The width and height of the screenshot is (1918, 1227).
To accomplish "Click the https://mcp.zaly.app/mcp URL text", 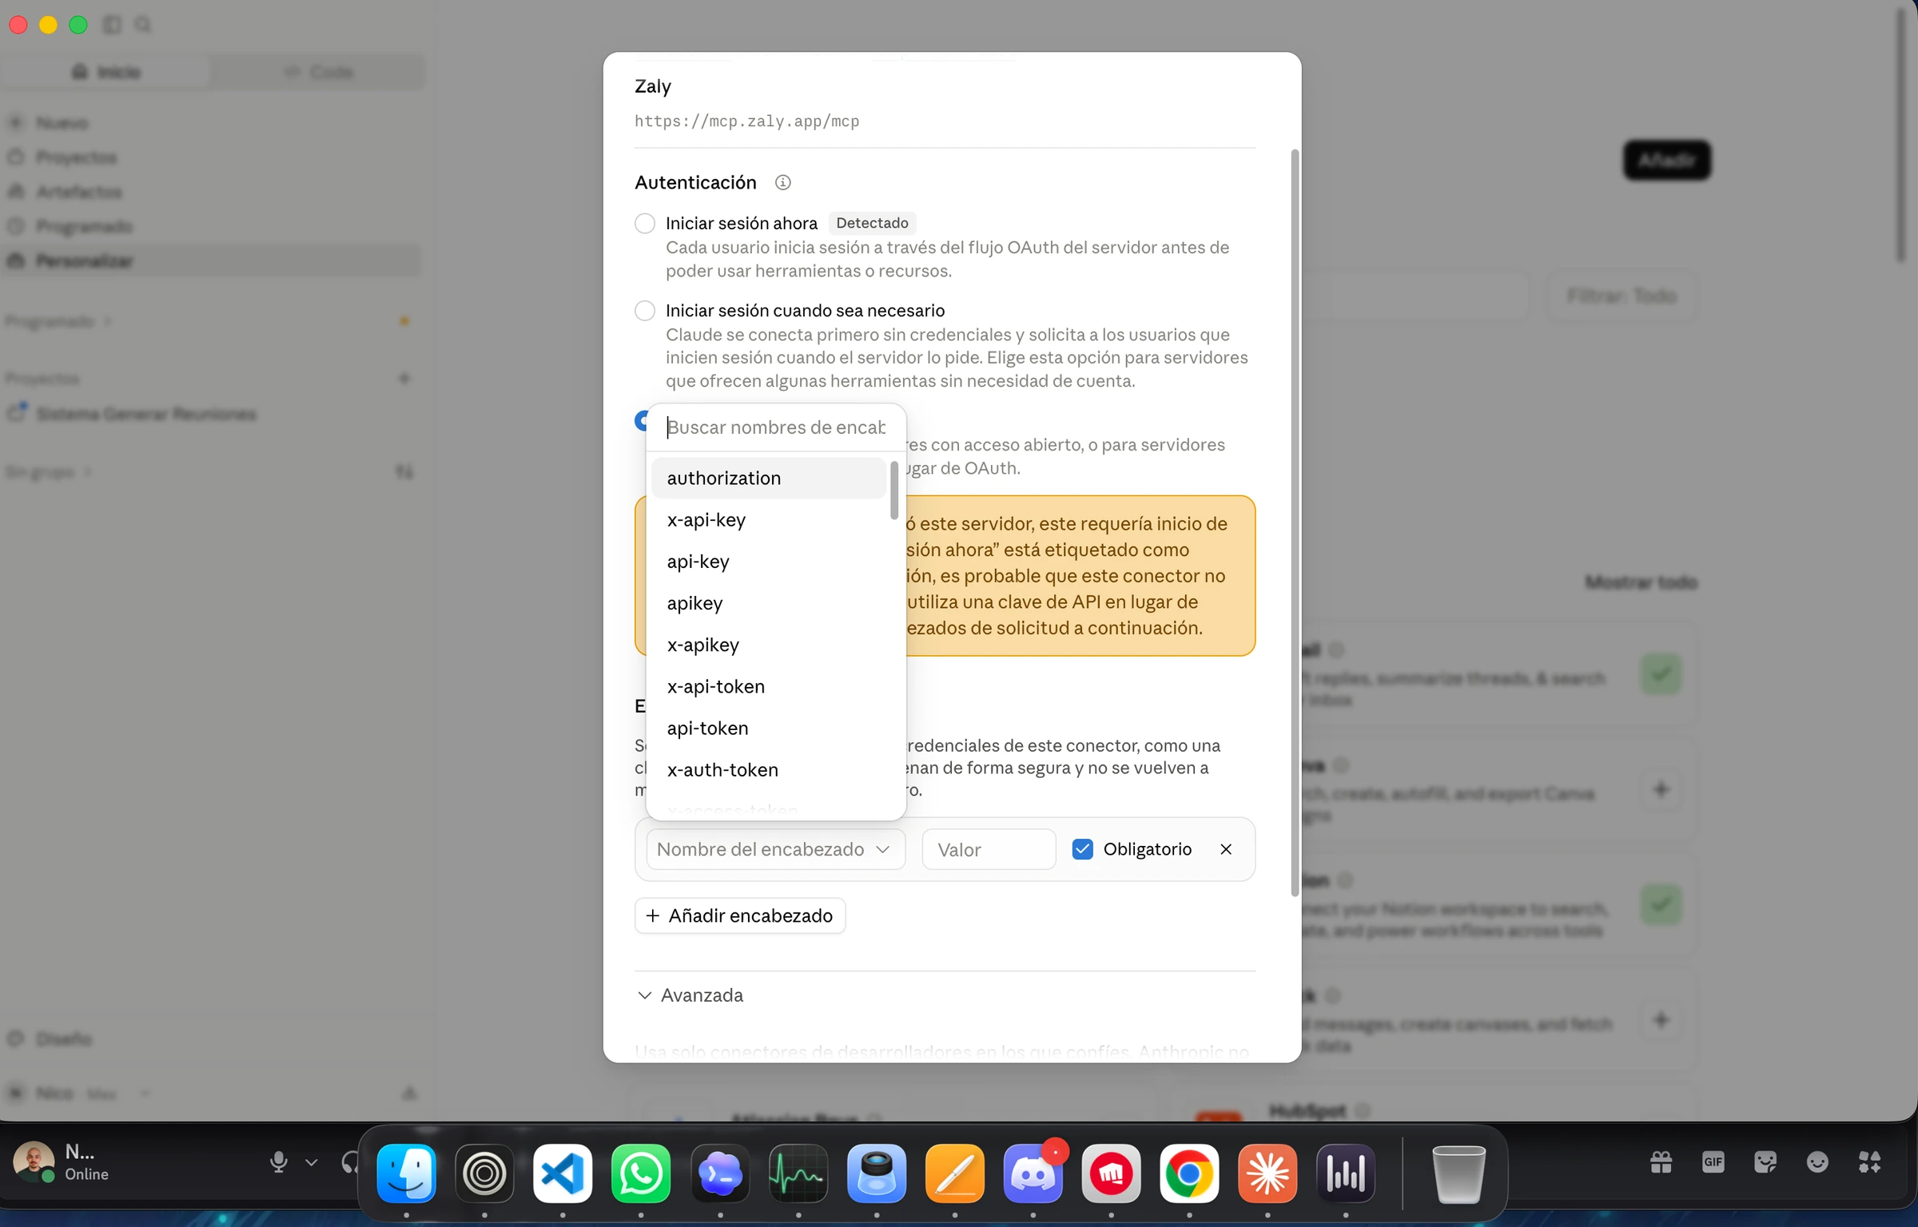I will click(746, 121).
